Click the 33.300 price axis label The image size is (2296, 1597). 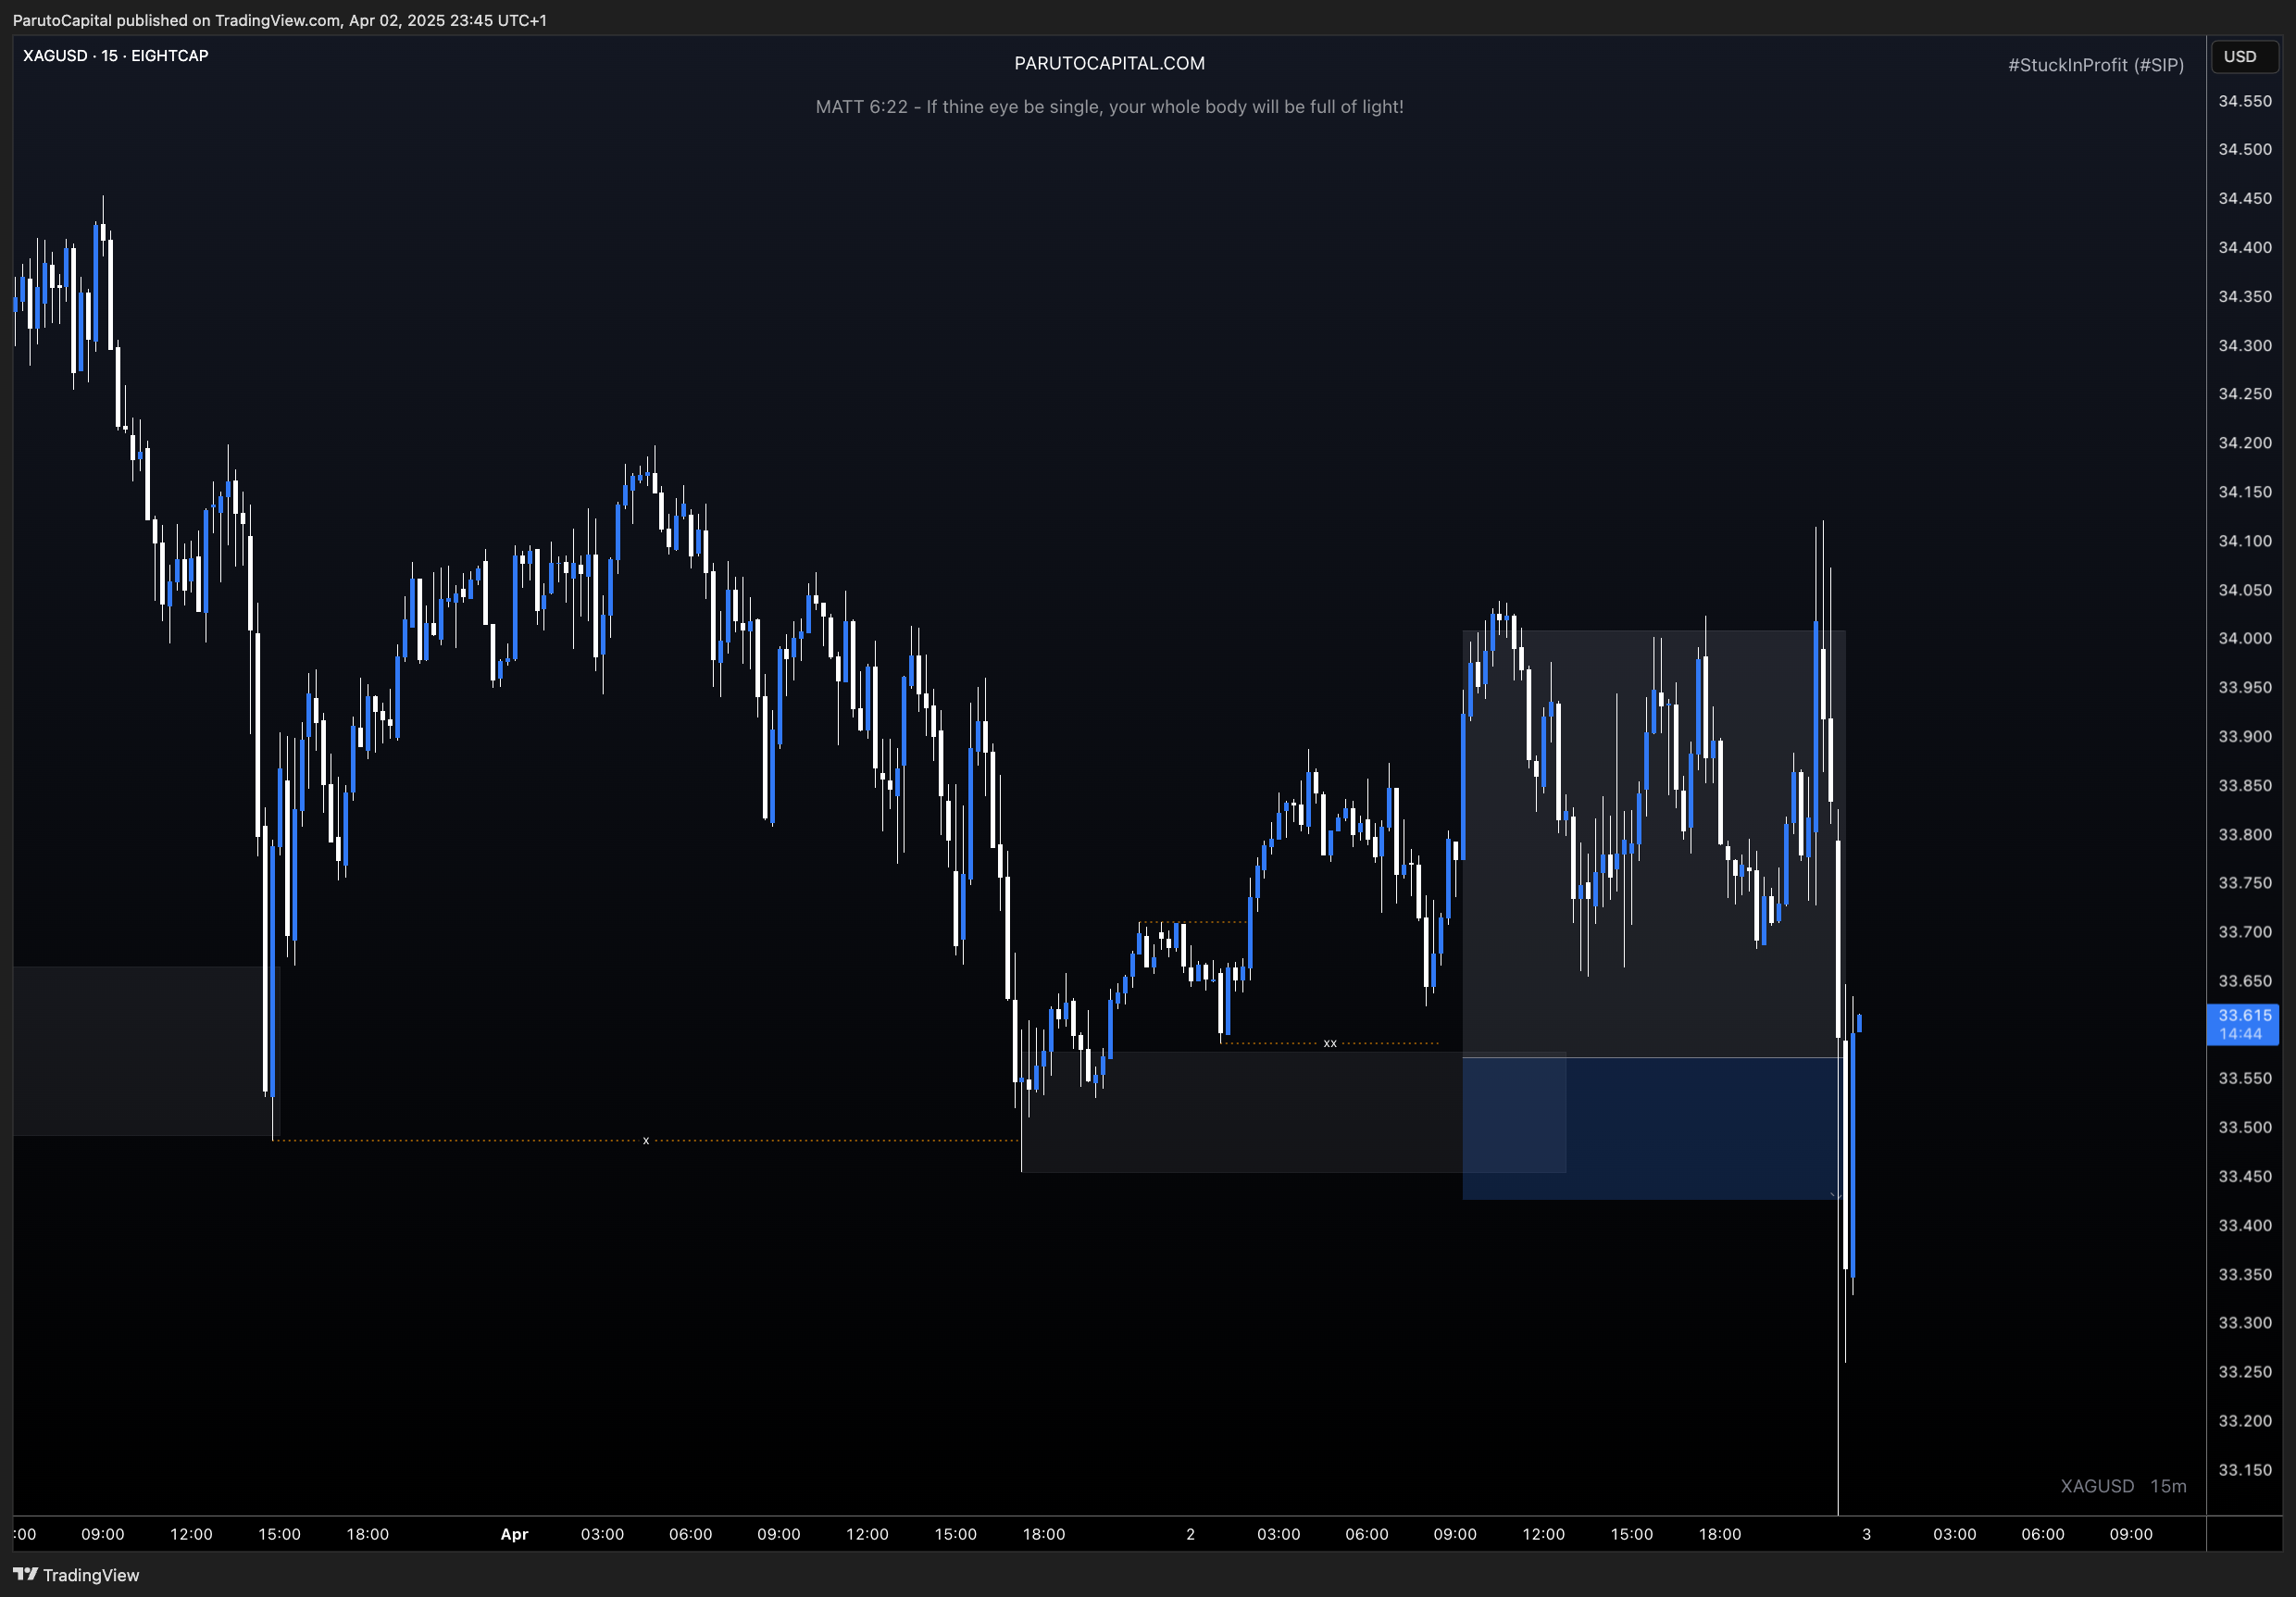pos(2245,1322)
